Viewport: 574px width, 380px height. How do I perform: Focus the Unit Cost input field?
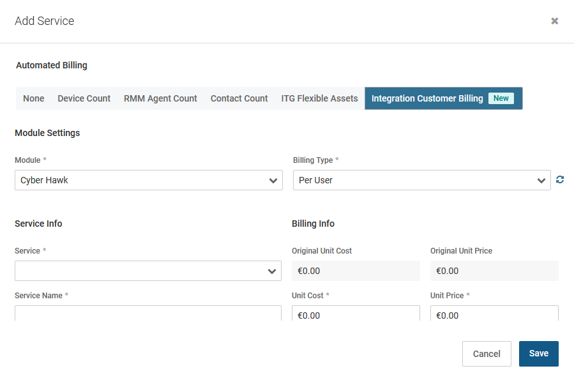pyautogui.click(x=356, y=314)
